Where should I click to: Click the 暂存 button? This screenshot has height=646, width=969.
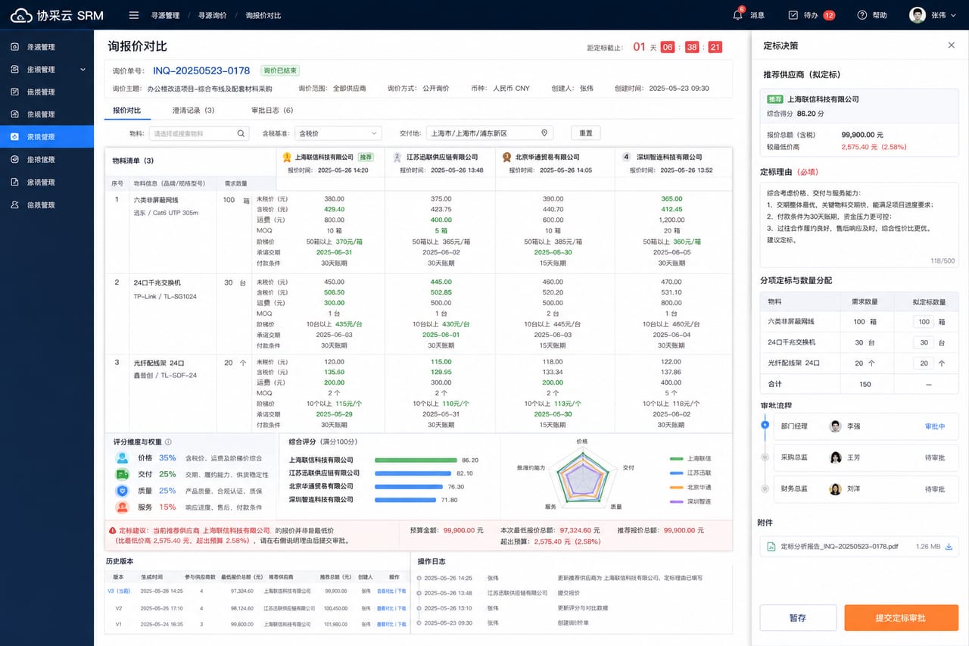tap(798, 618)
